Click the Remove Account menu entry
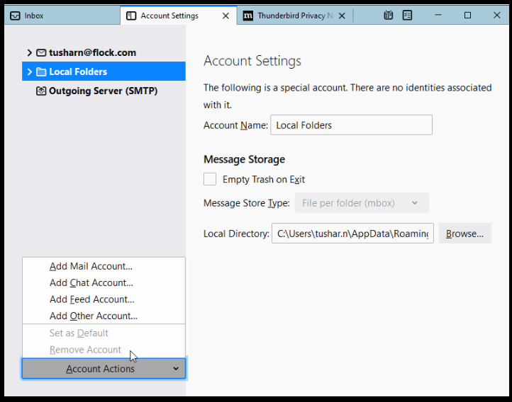512x402 pixels. pos(104,350)
